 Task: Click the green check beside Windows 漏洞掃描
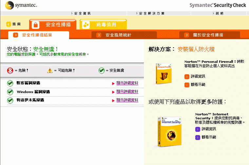10,92
